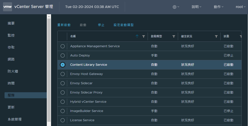
Task: Click the 狀態 column header
Action: point(226,36)
